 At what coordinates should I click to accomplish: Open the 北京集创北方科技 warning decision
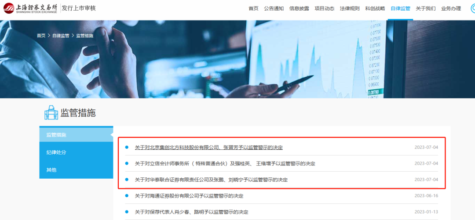click(208, 148)
